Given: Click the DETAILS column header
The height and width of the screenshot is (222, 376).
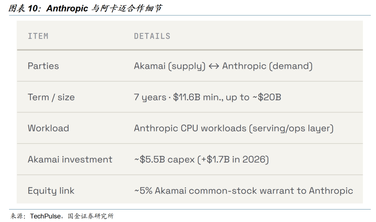Looking at the screenshot, I should point(152,36).
